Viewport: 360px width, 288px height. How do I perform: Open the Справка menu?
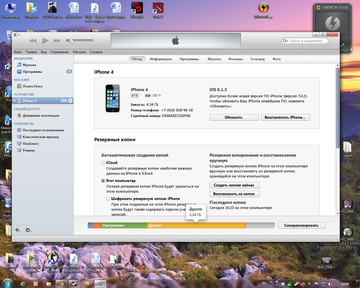[x=96, y=52]
